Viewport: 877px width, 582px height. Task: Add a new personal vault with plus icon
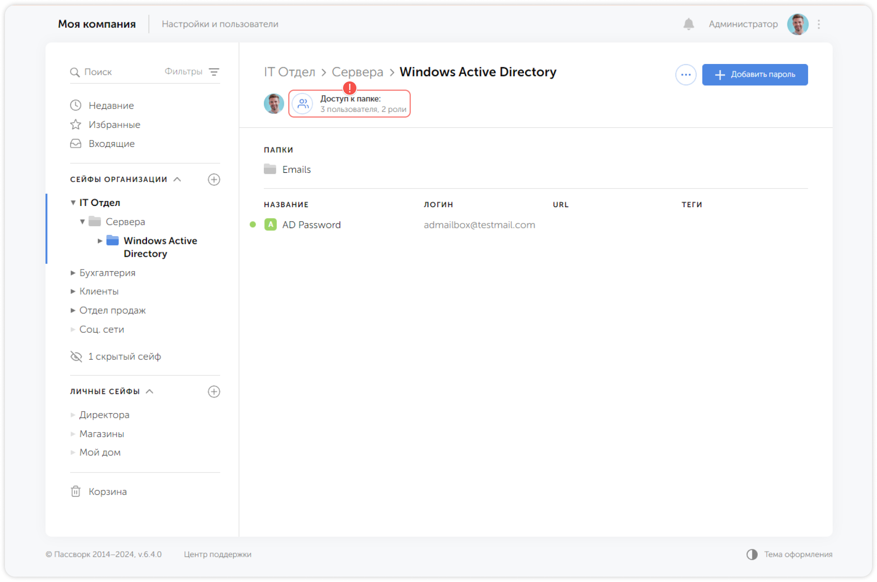pos(214,392)
